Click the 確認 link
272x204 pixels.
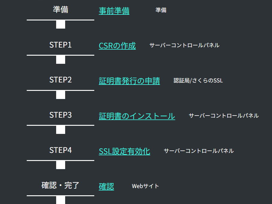pos(106,187)
